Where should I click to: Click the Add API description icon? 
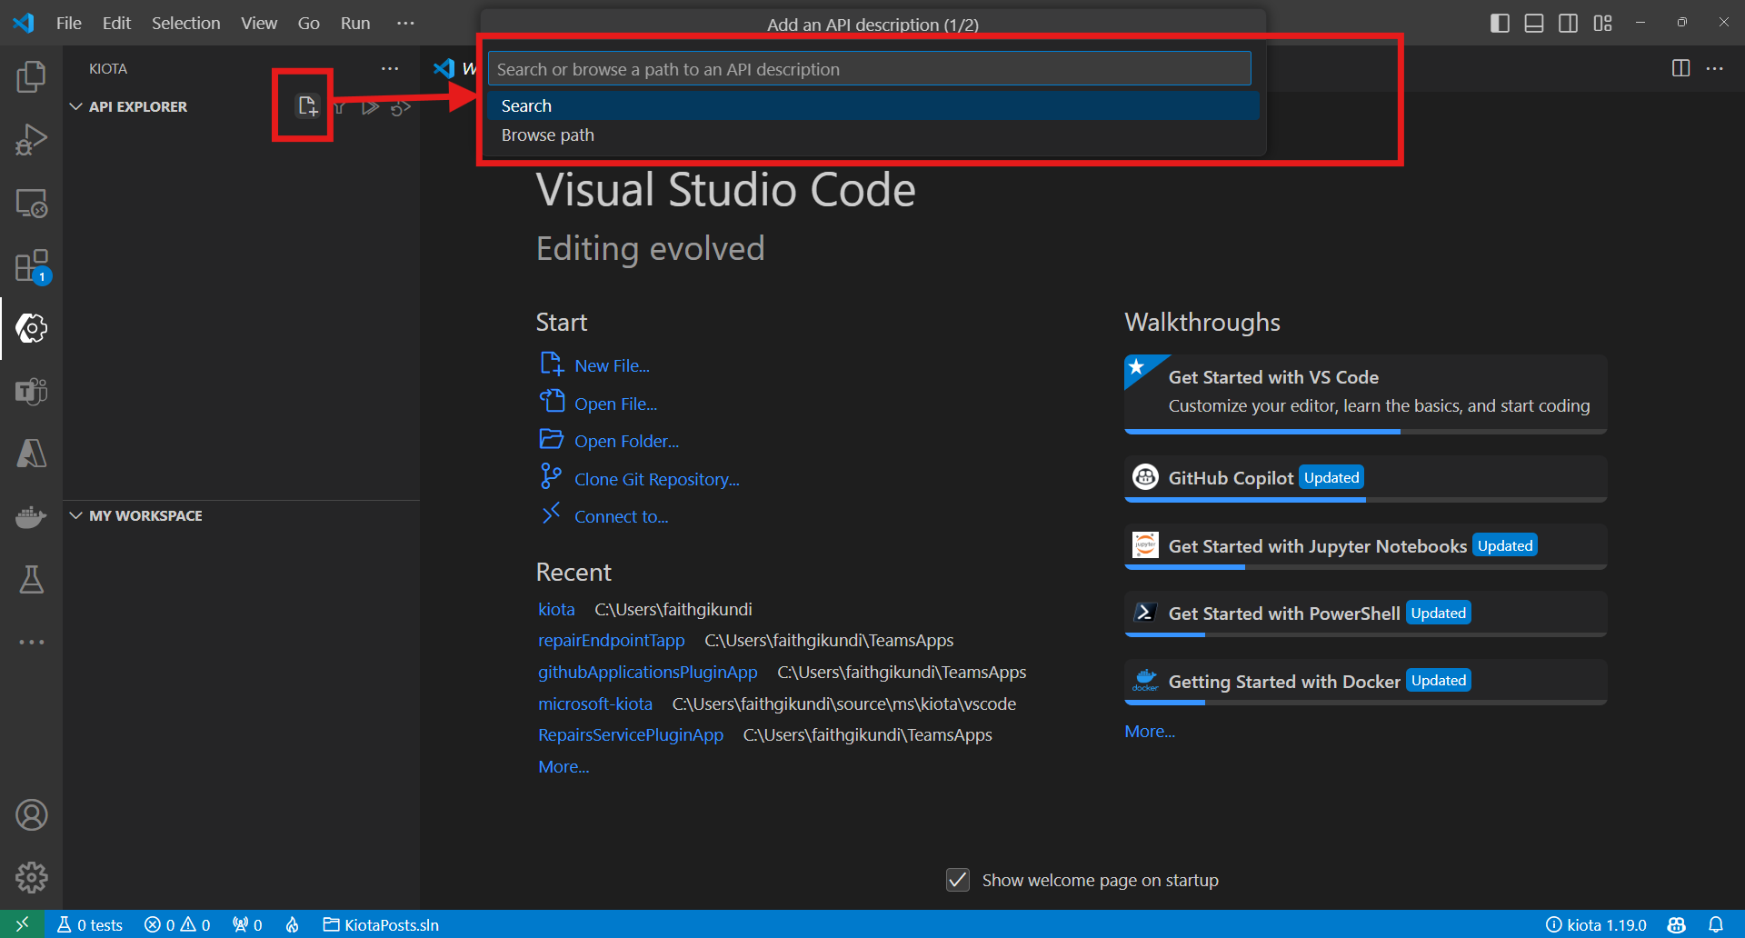[x=307, y=106]
